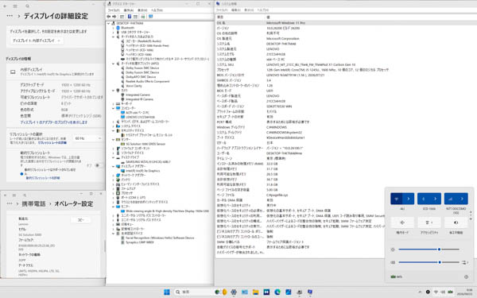This screenshot has height=298, width=477.
Task: Click the コピー button in operator settings
Action: [80, 220]
